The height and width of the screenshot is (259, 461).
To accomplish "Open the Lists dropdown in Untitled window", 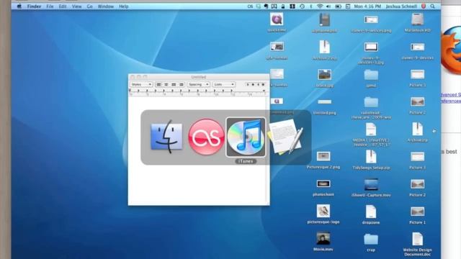I will tap(224, 84).
